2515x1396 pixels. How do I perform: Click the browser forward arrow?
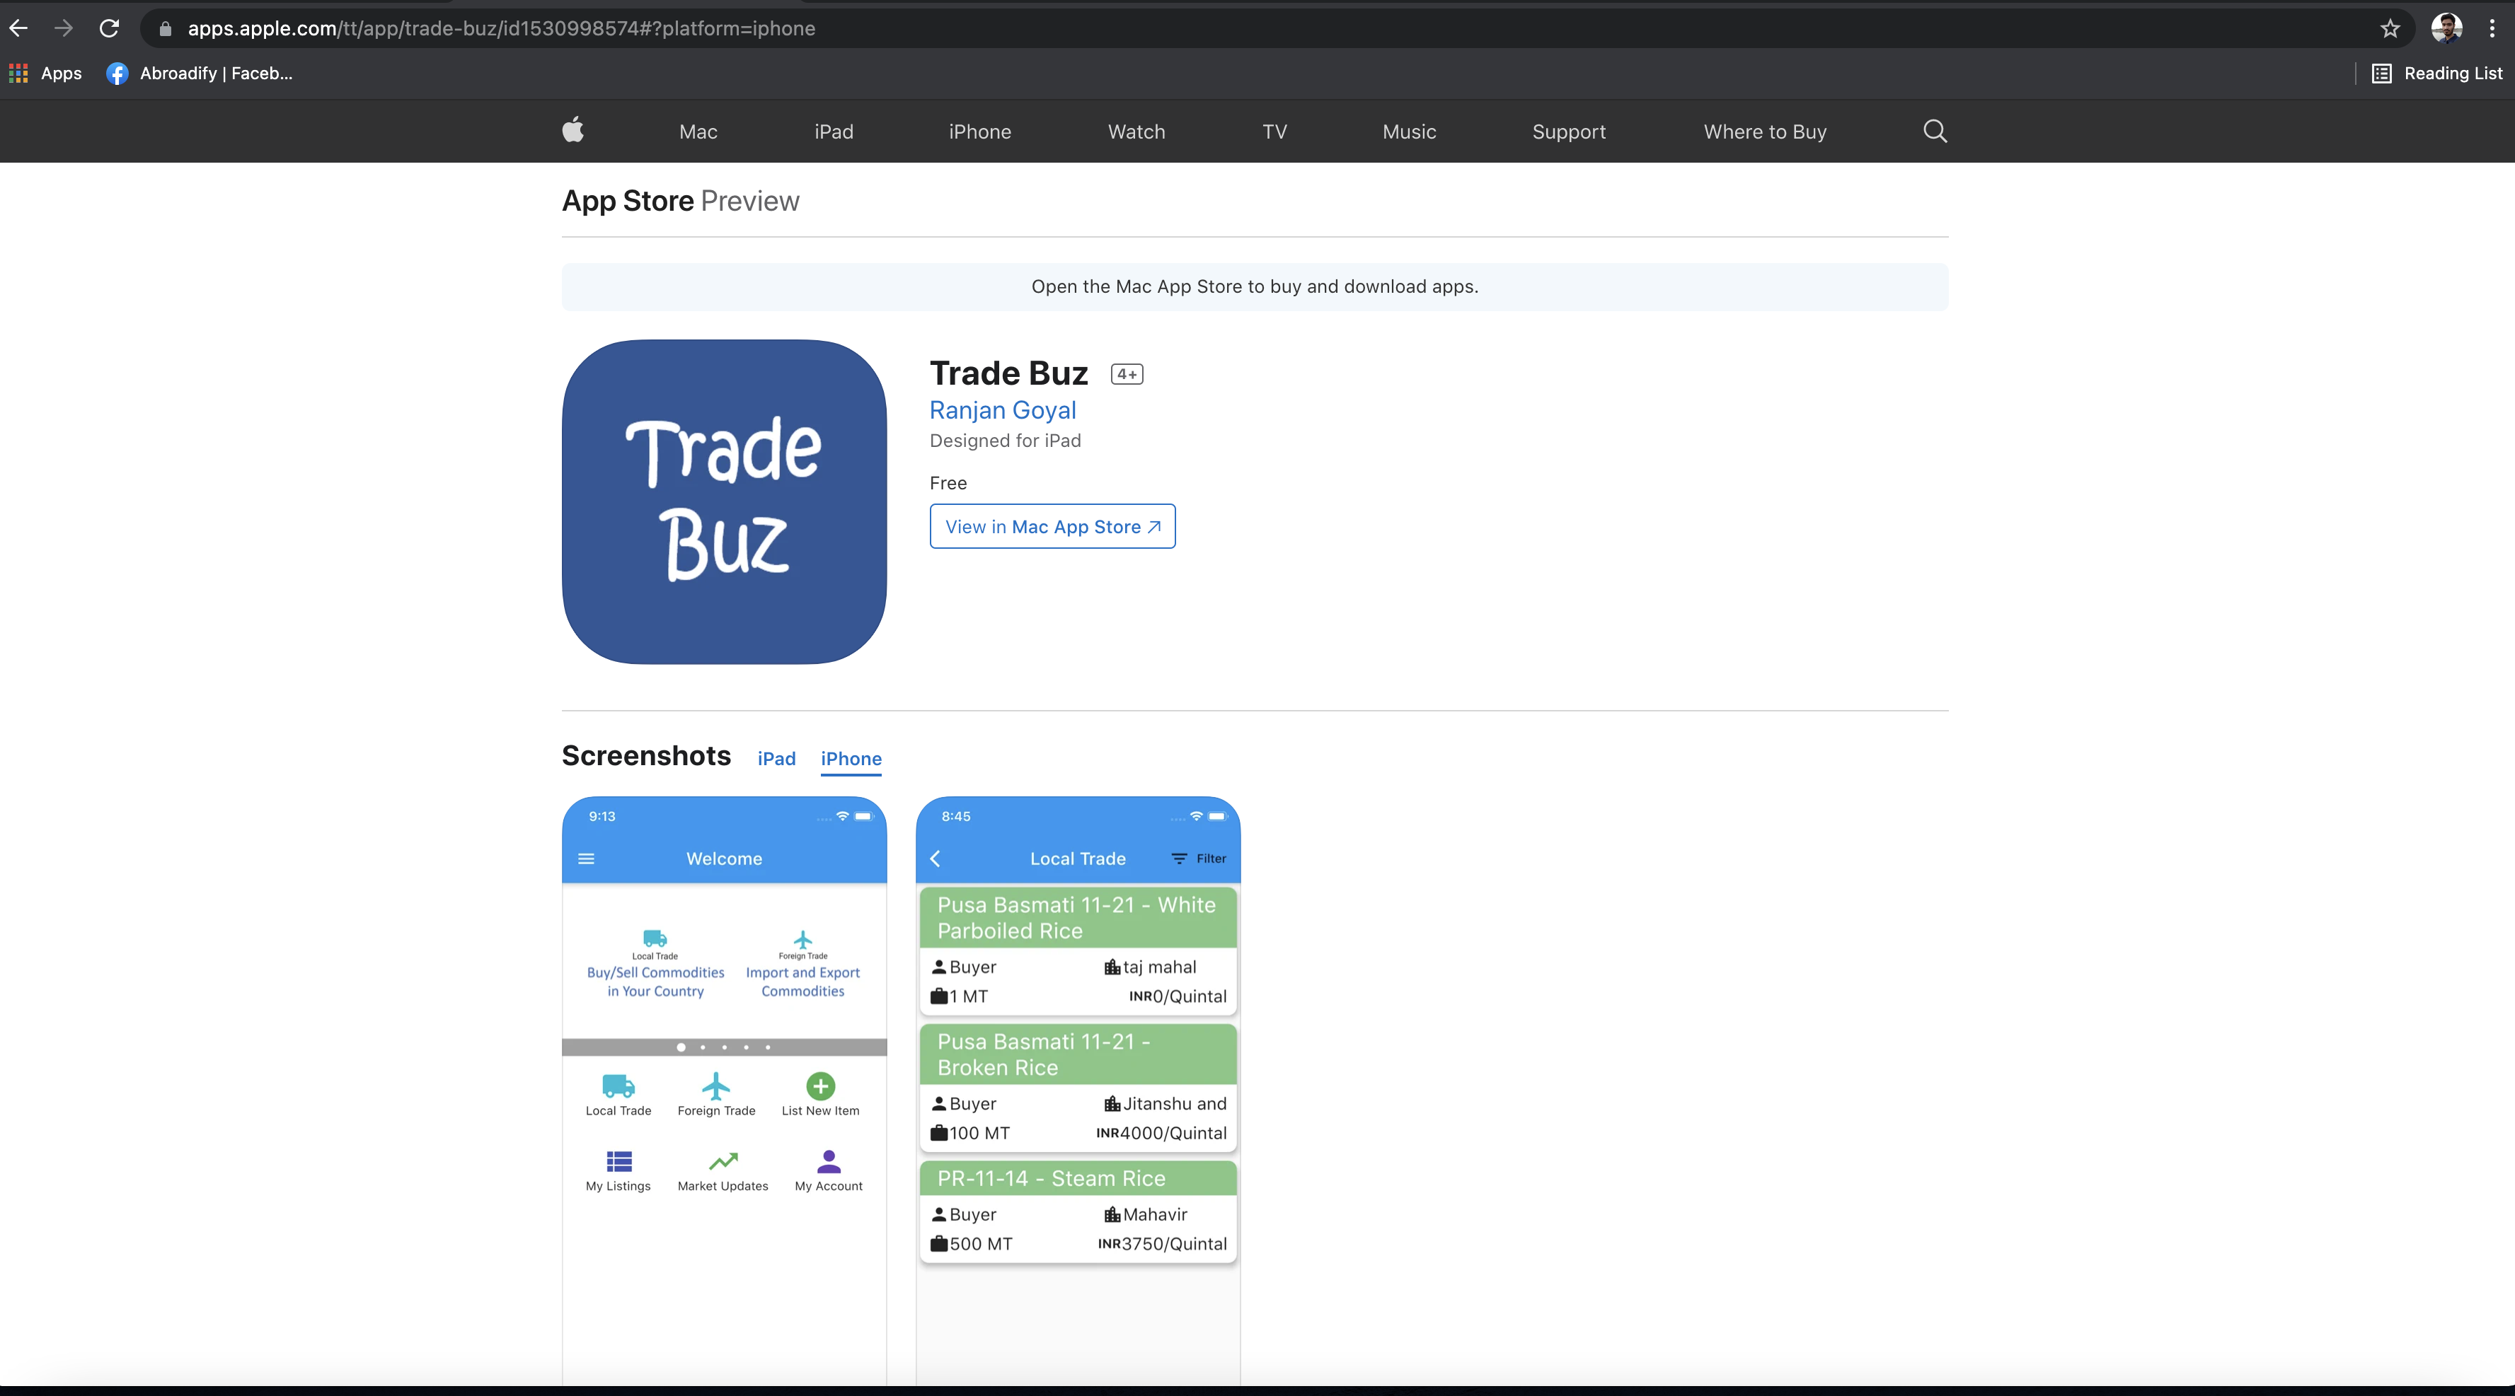64,28
